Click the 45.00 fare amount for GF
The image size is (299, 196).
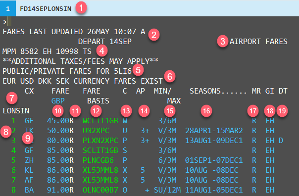click(58, 121)
